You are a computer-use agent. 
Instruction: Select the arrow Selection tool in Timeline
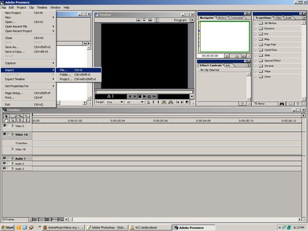coord(6,116)
